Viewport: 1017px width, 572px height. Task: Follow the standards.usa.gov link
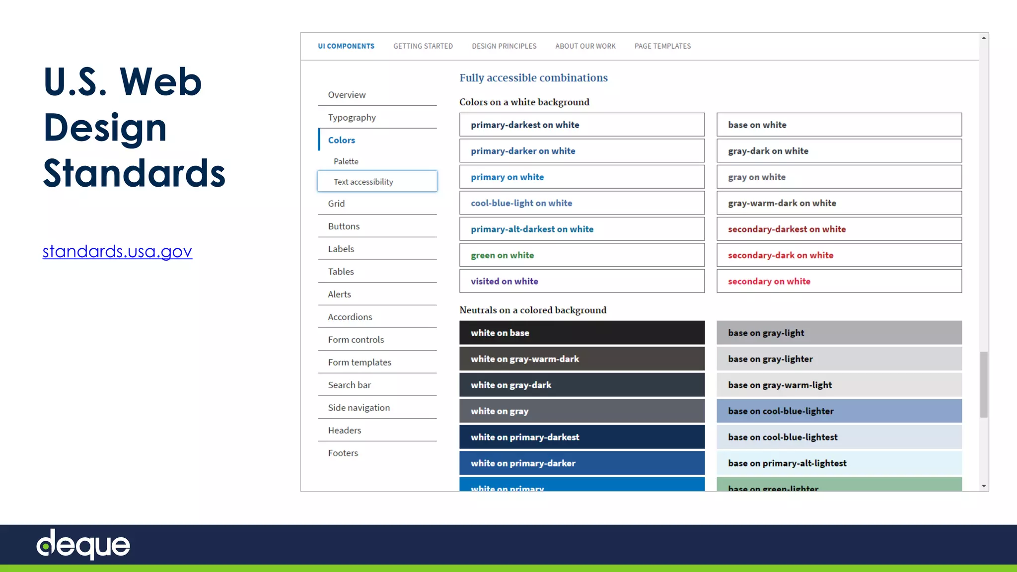[x=117, y=251]
